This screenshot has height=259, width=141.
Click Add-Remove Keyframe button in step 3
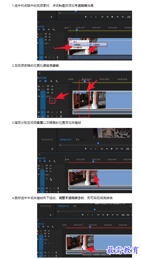pos(51,179)
